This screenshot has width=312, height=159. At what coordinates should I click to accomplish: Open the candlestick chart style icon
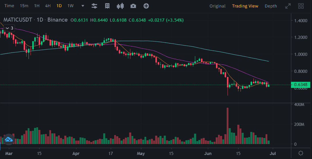(x=120, y=6)
